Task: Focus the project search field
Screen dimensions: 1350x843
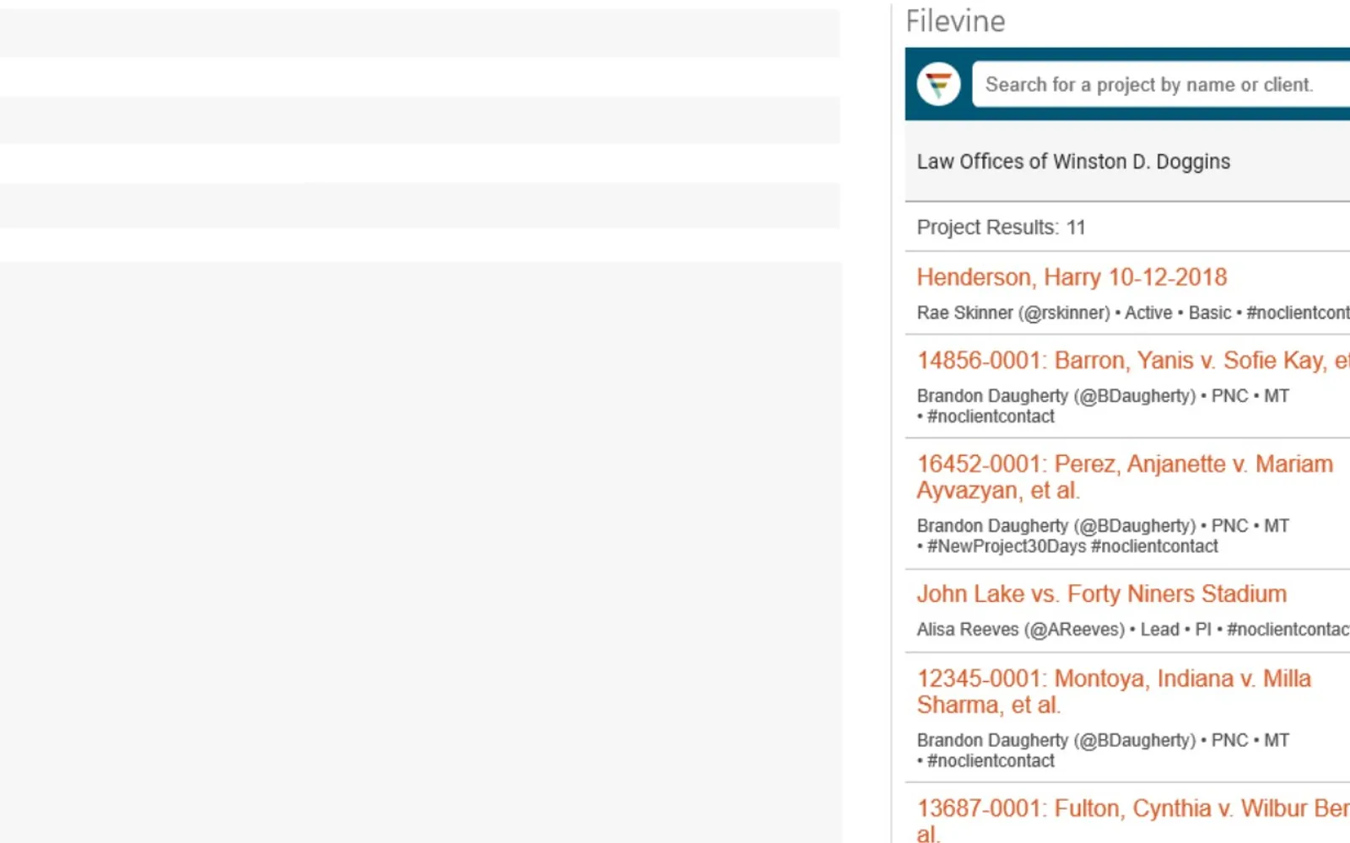Action: [1161, 84]
